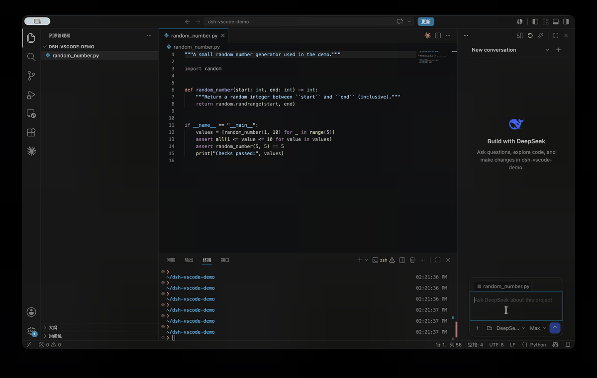Open editor more actions ellipsis menu
Screen dimensions: 597x378
(x=448, y=36)
